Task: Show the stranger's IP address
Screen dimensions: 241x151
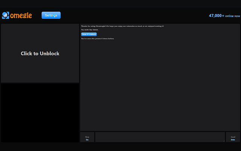Action: (89, 34)
